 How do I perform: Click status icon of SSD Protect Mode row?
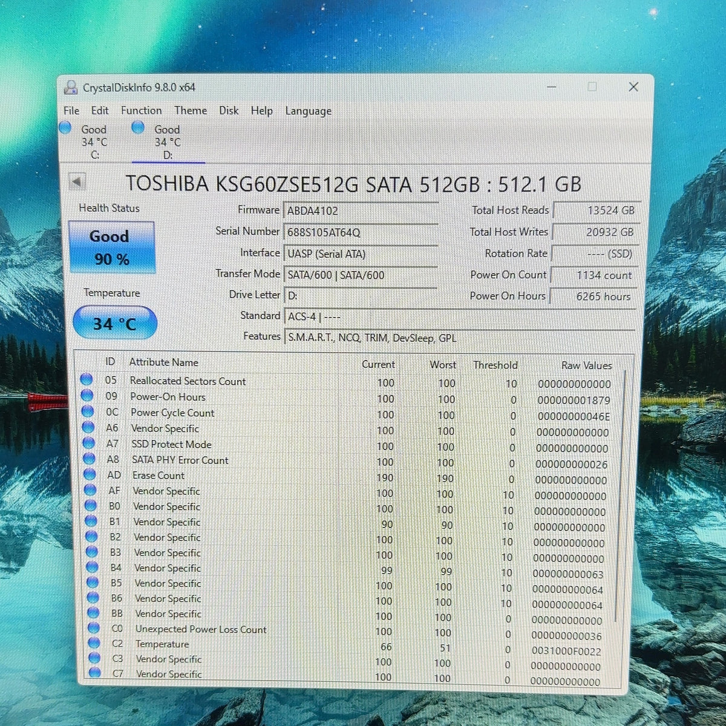pos(89,443)
